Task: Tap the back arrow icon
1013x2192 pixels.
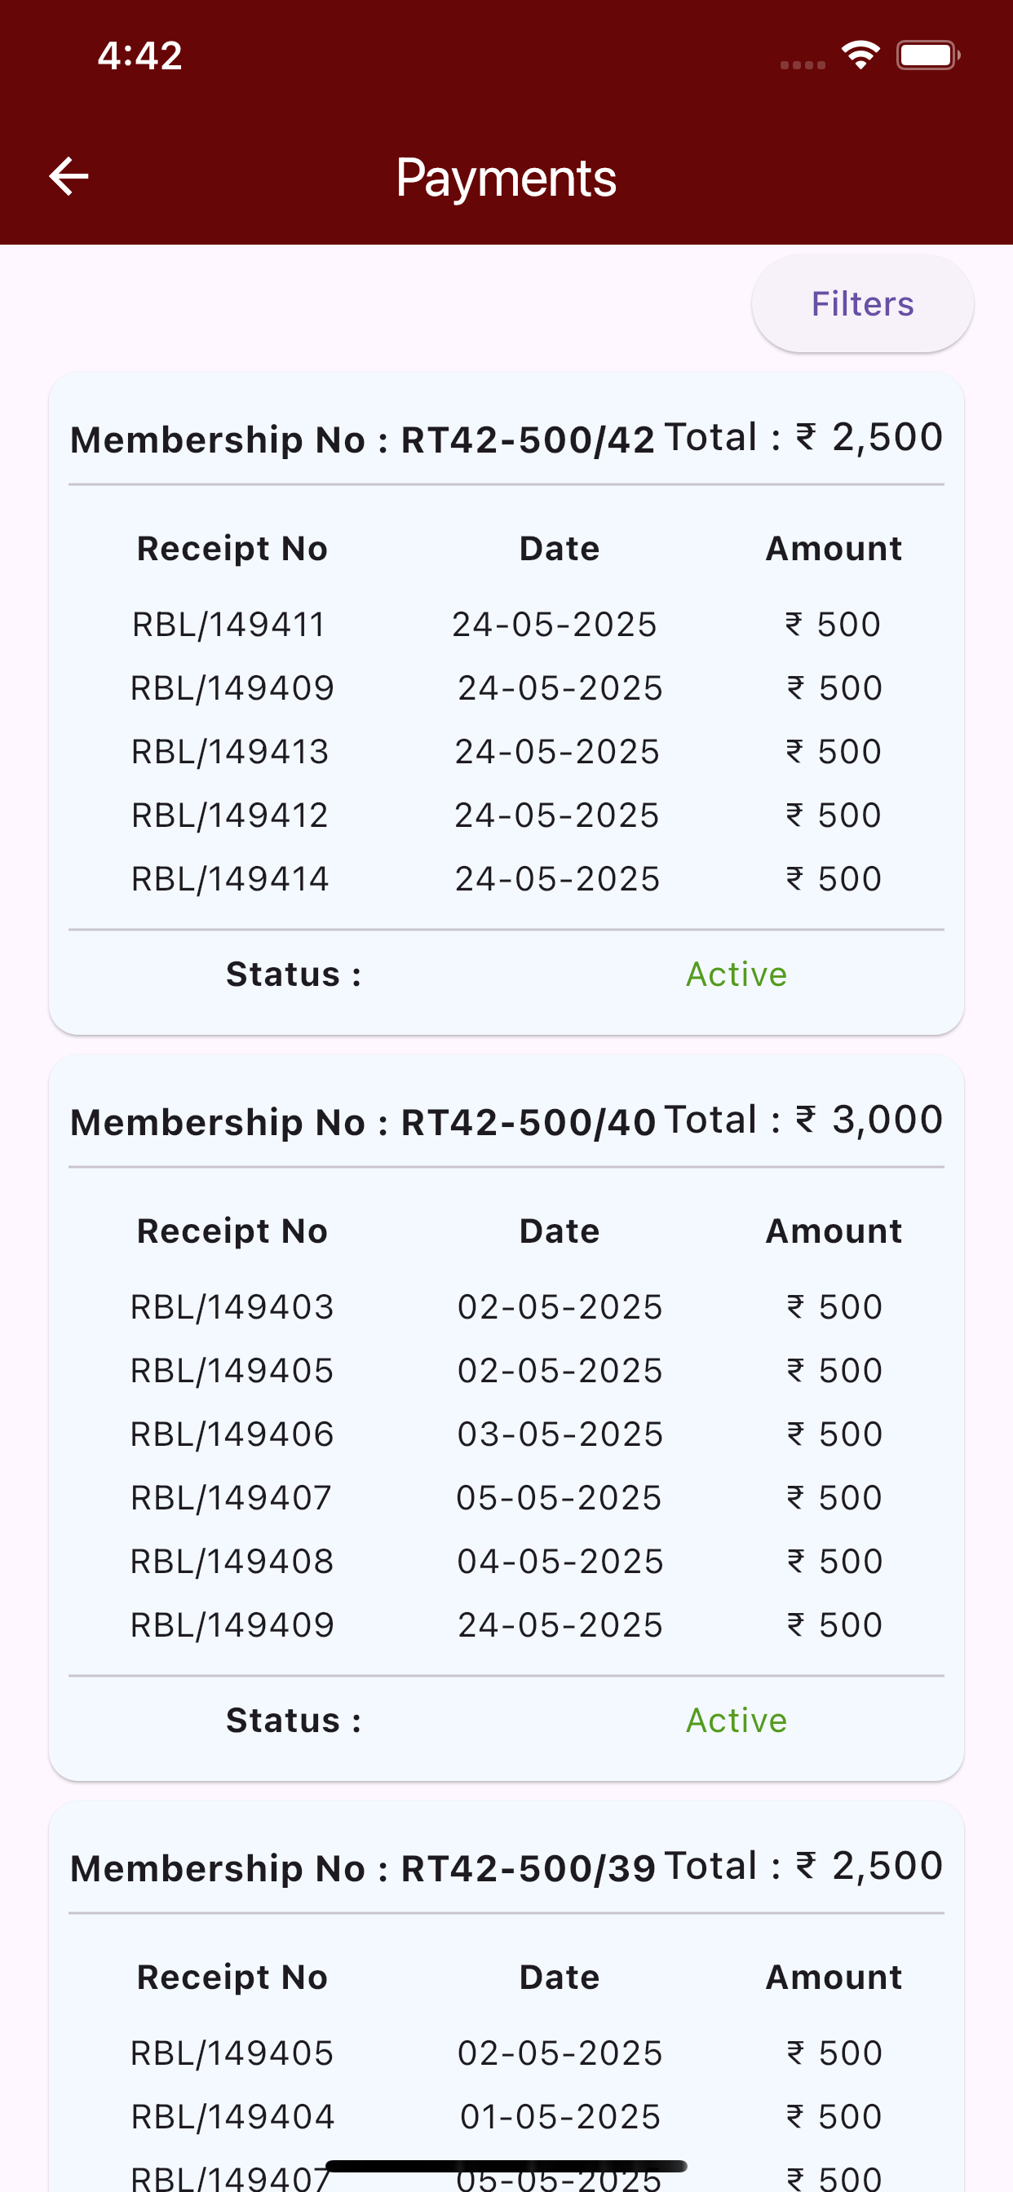Action: [x=69, y=177]
